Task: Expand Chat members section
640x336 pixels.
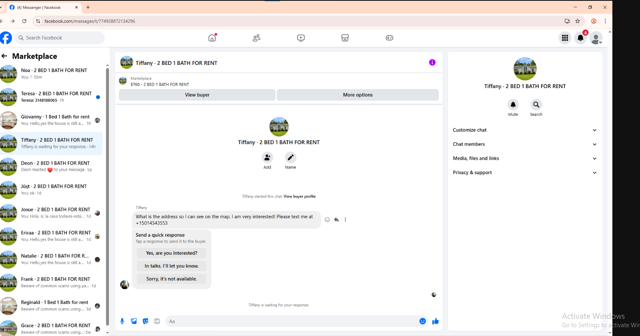Action: click(525, 144)
